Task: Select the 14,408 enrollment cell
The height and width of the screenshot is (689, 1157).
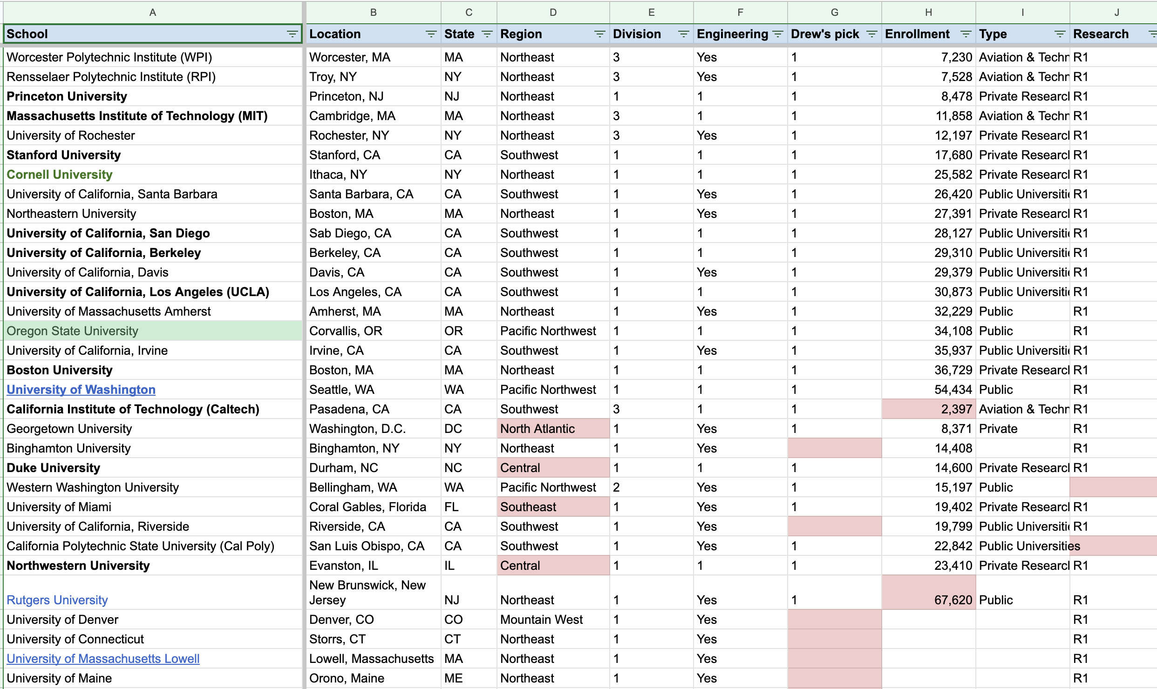Action: coord(929,448)
